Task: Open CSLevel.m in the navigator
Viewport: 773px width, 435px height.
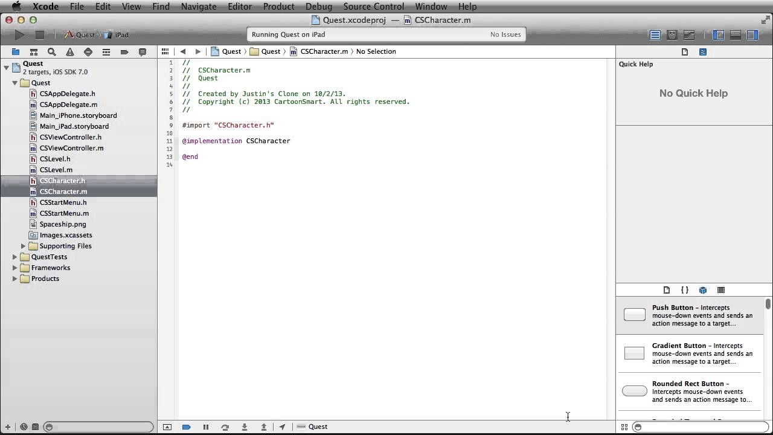Action: coord(56,170)
